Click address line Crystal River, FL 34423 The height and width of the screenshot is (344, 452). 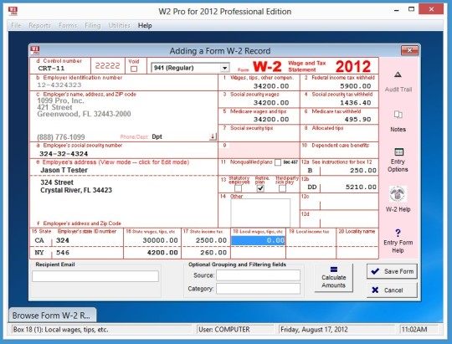(76, 190)
